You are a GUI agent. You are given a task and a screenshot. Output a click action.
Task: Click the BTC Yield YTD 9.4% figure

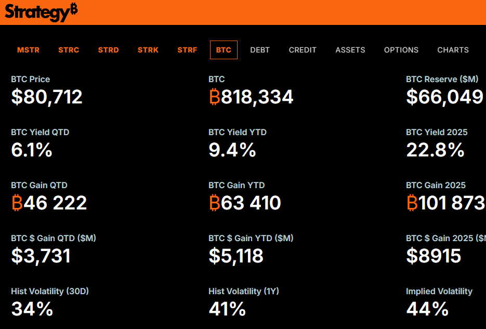click(232, 150)
